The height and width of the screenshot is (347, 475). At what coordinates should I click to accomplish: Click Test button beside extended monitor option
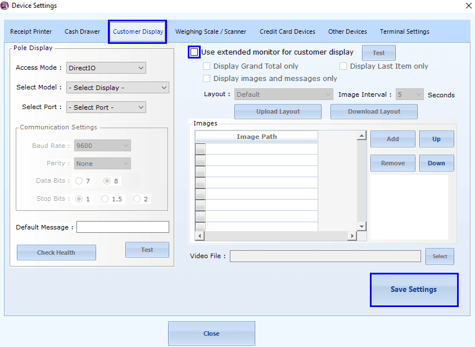pos(379,53)
